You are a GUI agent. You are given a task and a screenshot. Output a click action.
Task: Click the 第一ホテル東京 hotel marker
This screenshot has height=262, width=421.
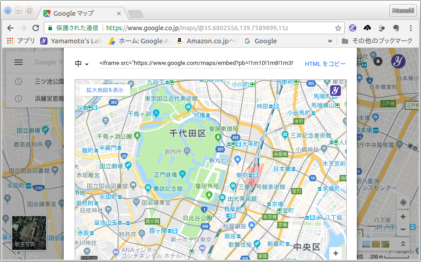[203, 248]
